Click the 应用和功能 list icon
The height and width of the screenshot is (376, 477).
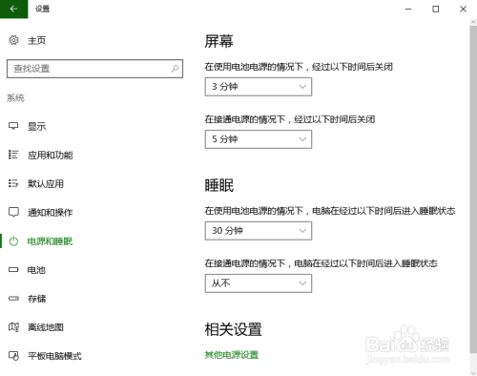pyautogui.click(x=13, y=155)
